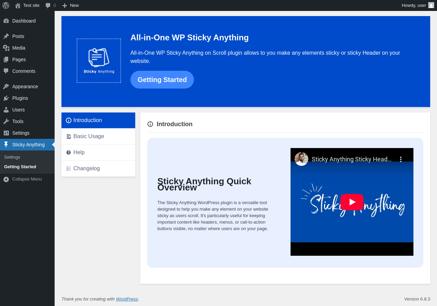Click the Help question mark icon

69,152
